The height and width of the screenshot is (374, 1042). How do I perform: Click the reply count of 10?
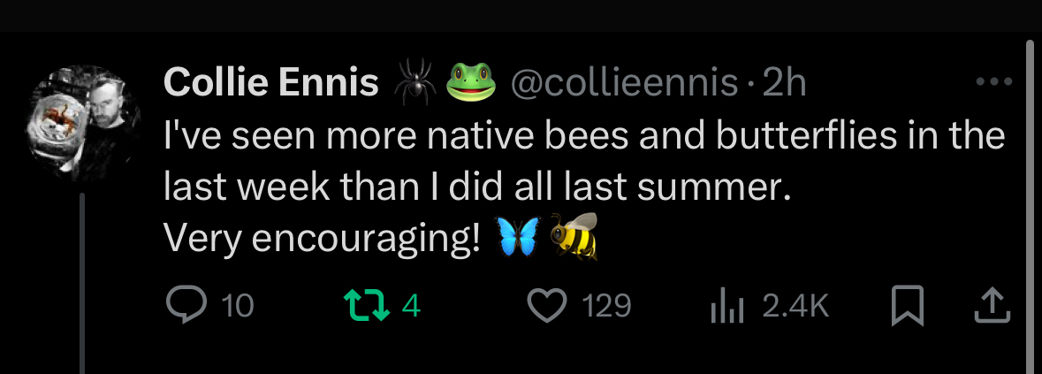pos(237,306)
